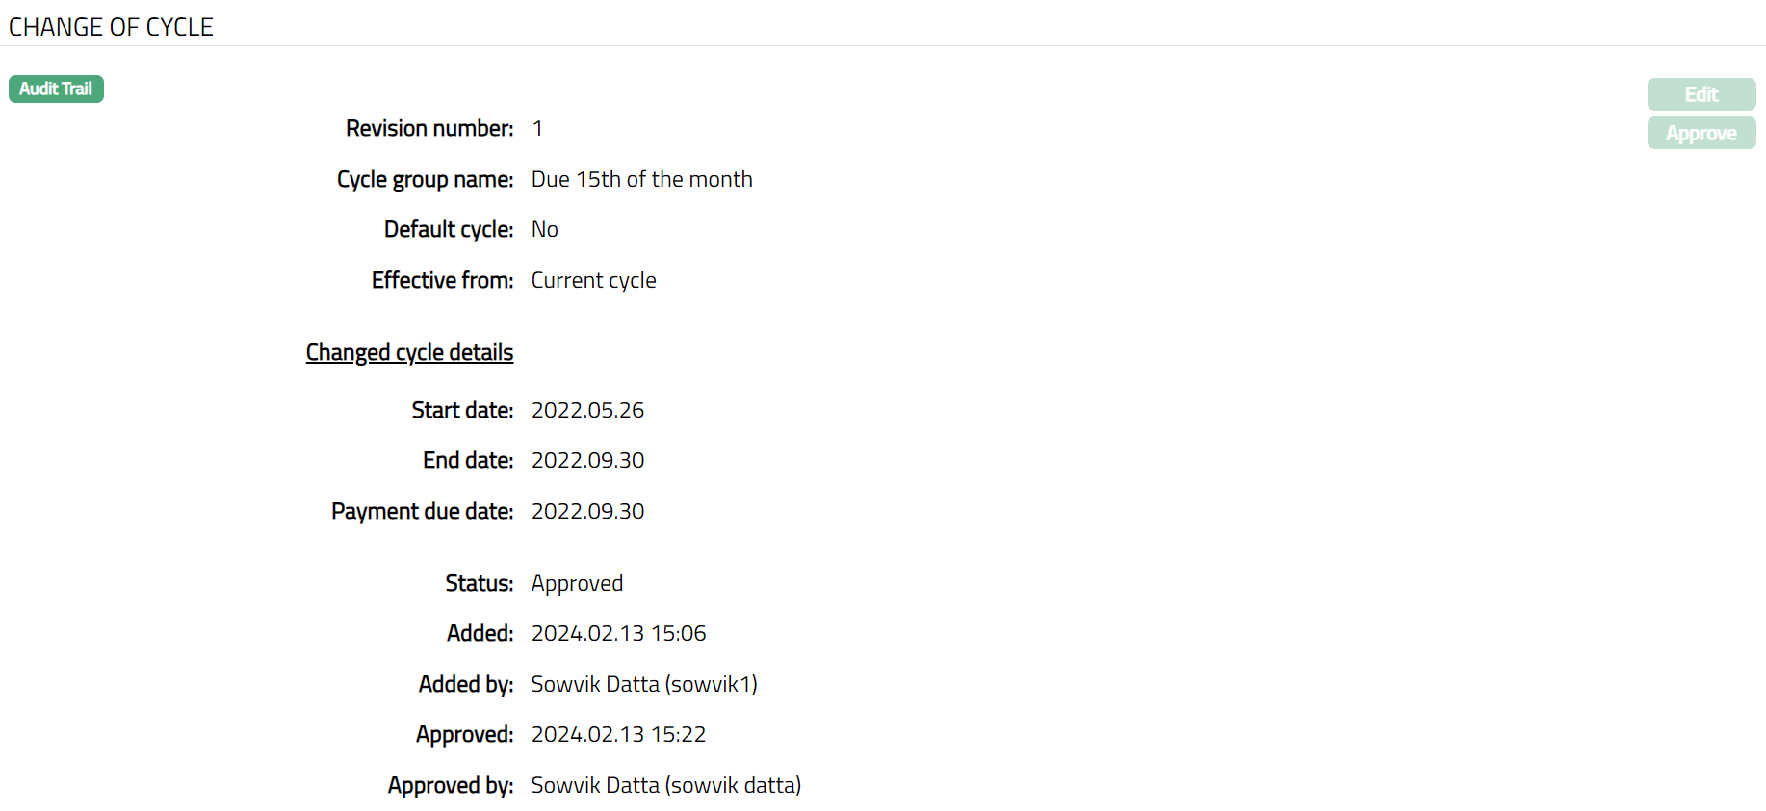Click the Edit button
This screenshot has height=811, width=1766.
point(1701,94)
